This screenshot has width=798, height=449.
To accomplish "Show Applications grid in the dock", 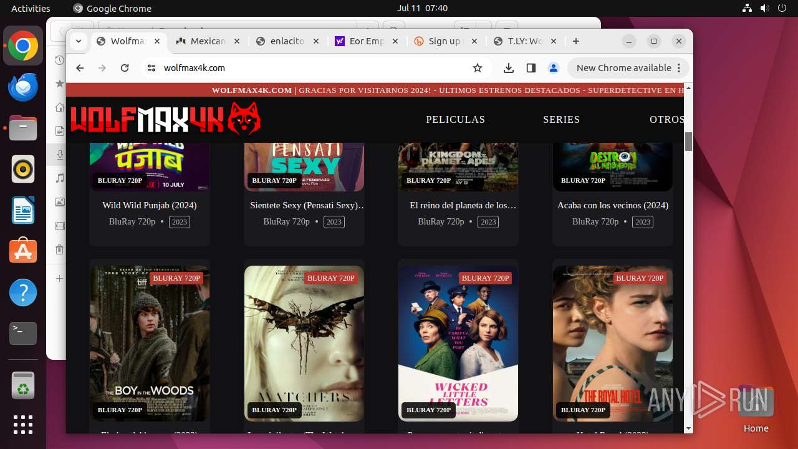I will (23, 425).
